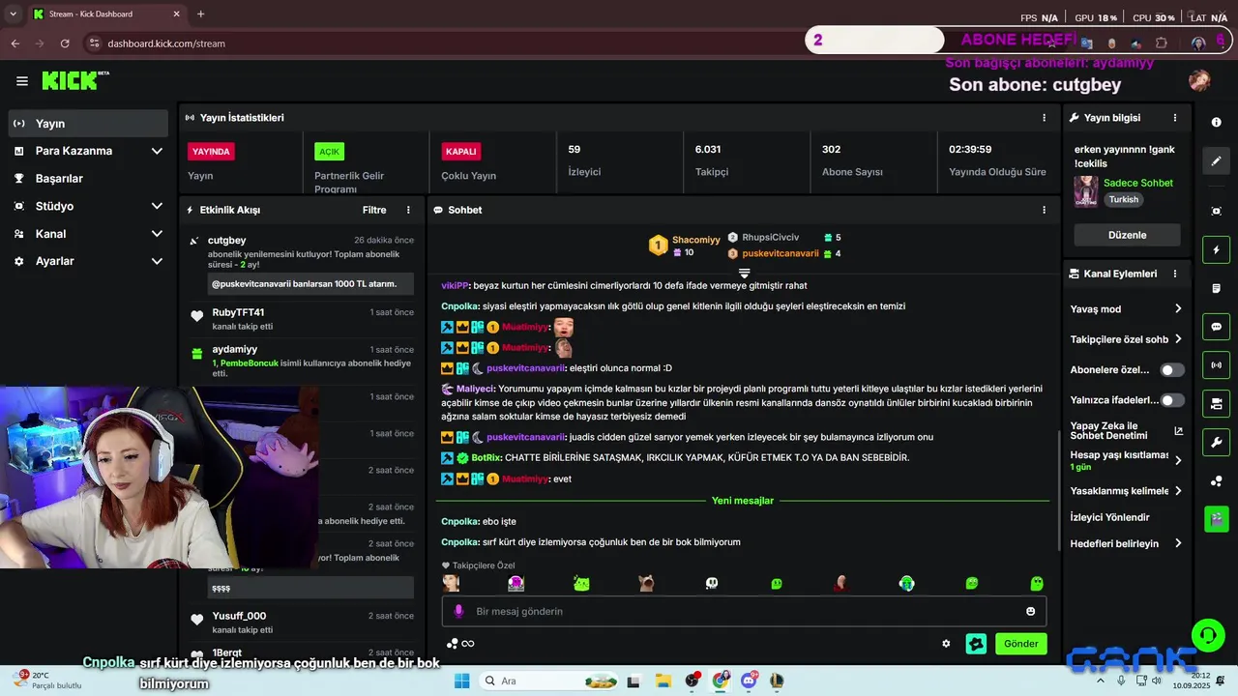Click the green support headset bubble
1238x696 pixels.
coord(1208,635)
